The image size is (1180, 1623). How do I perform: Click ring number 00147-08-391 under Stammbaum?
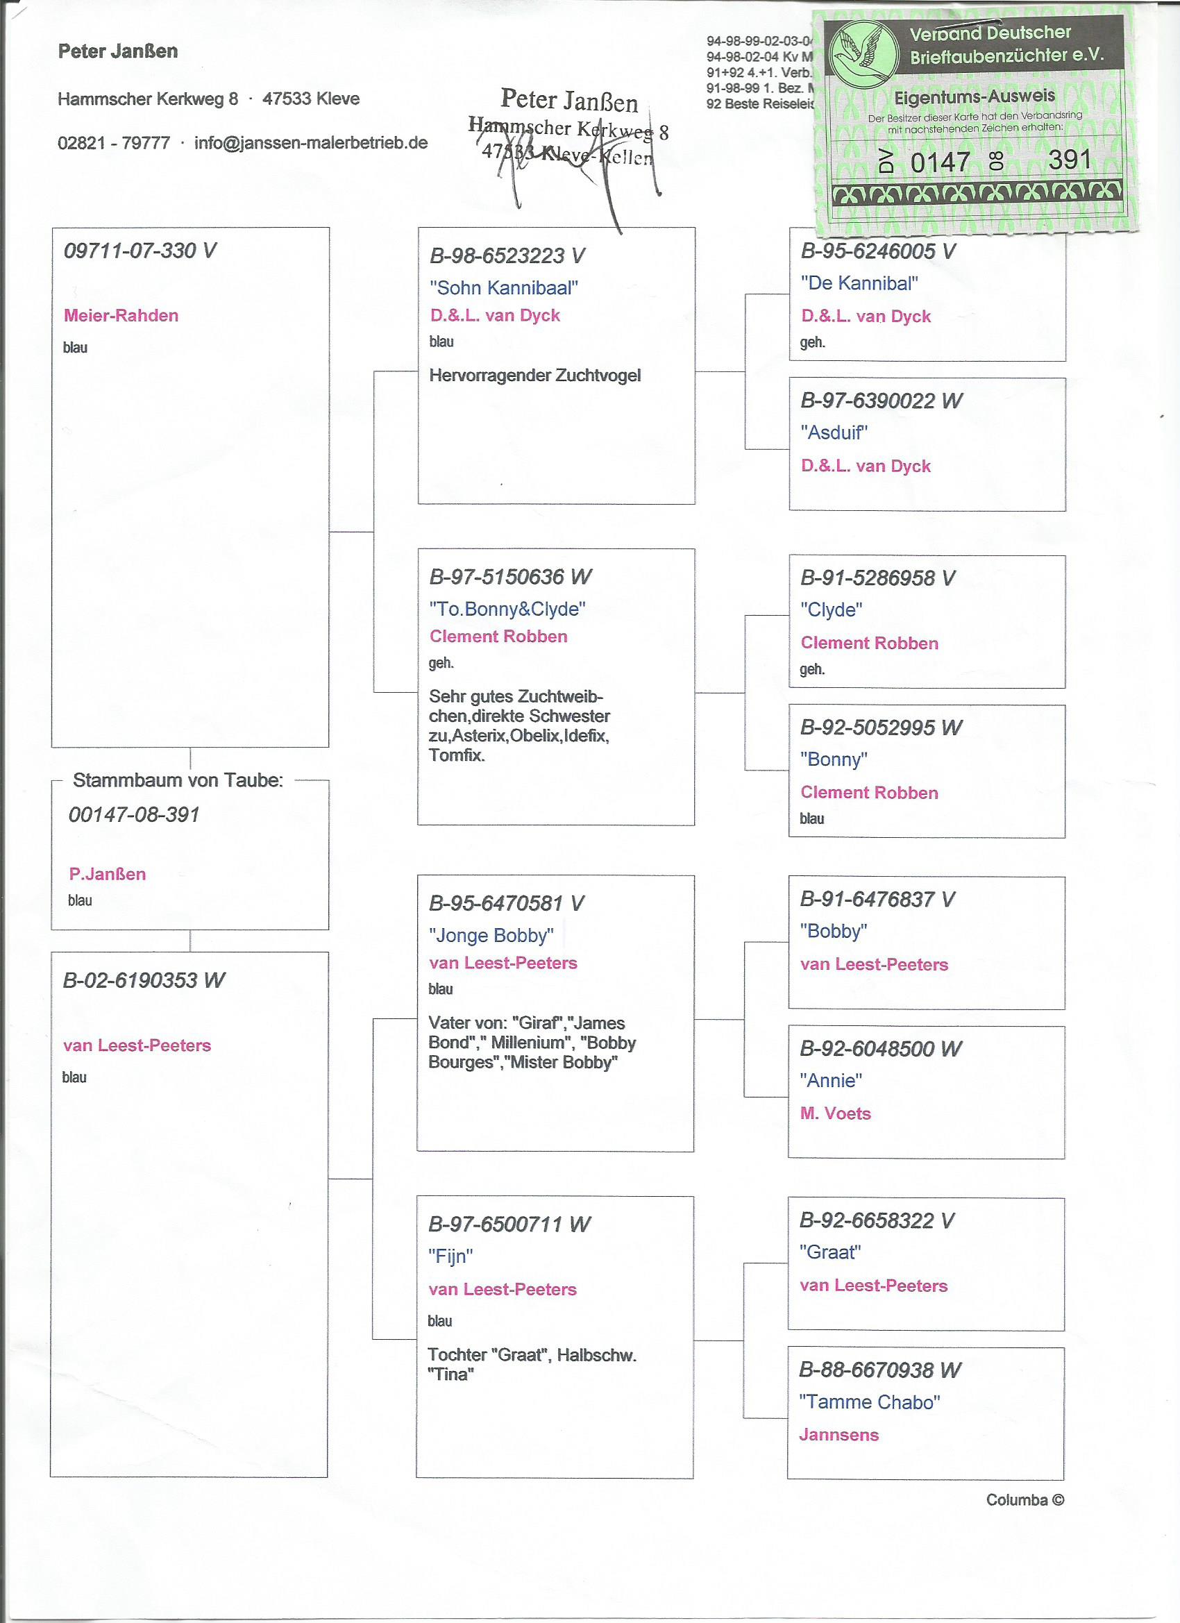[134, 815]
